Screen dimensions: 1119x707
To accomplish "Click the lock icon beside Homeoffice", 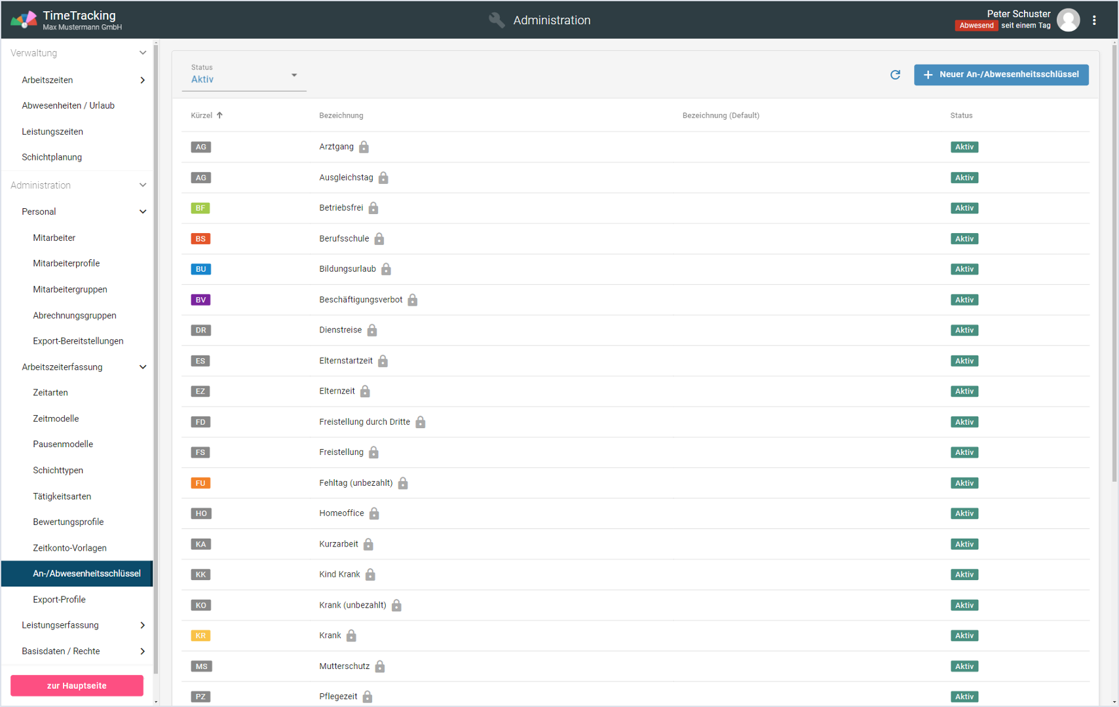I will click(x=374, y=514).
